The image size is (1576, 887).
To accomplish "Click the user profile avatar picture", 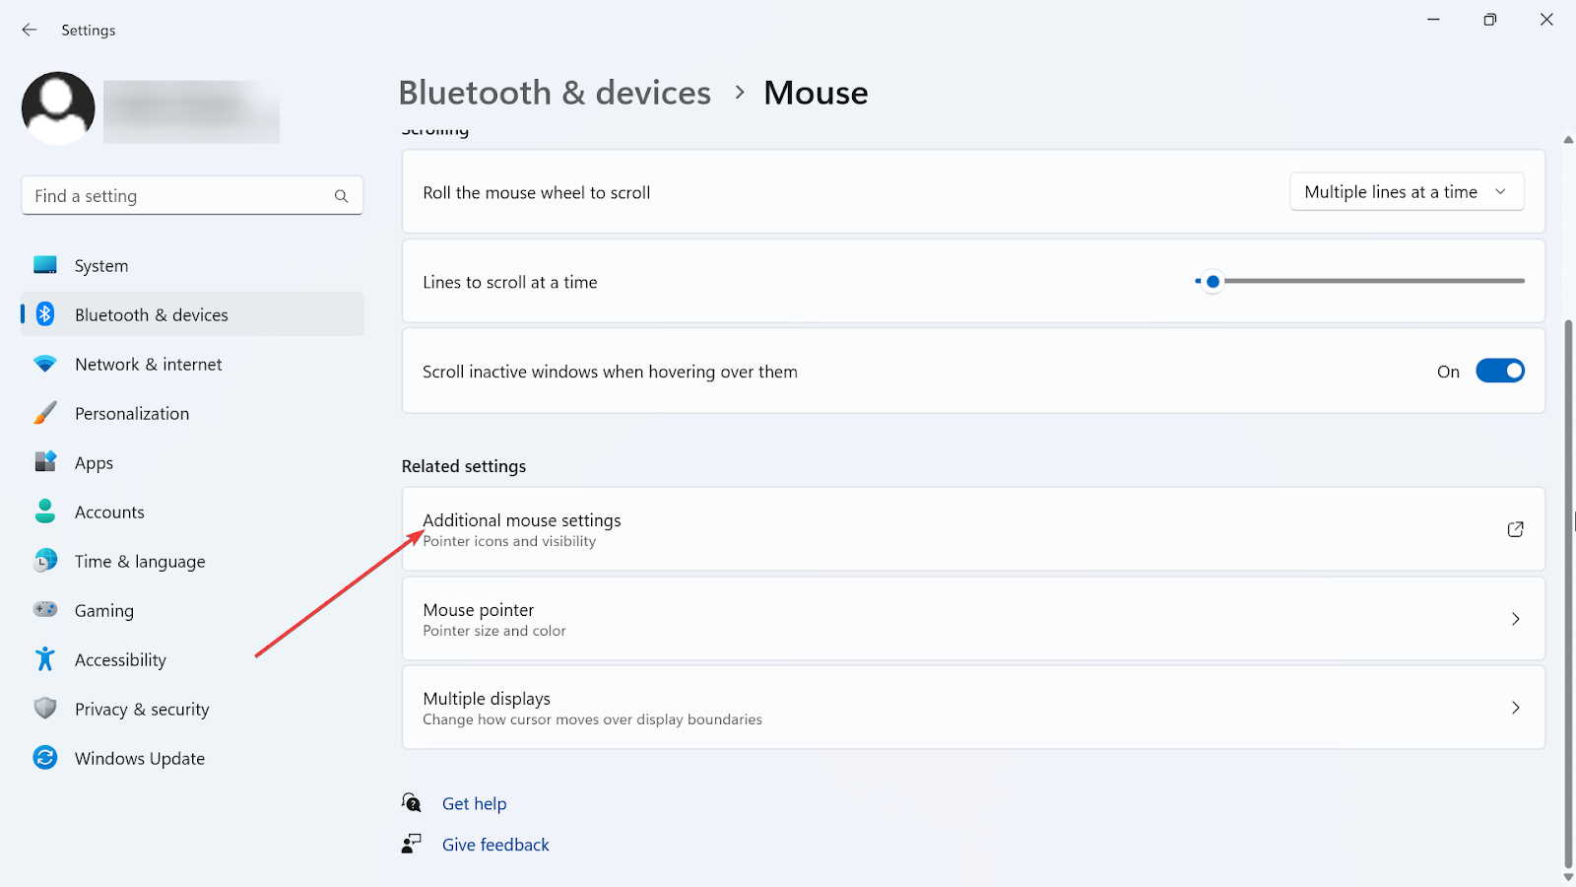I will tap(58, 108).
